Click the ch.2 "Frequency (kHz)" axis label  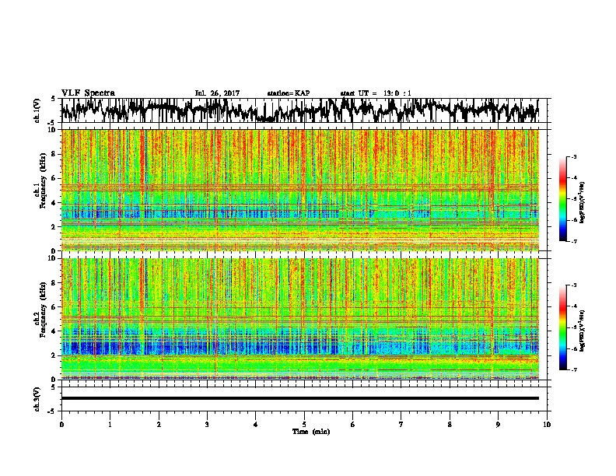[x=43, y=309]
